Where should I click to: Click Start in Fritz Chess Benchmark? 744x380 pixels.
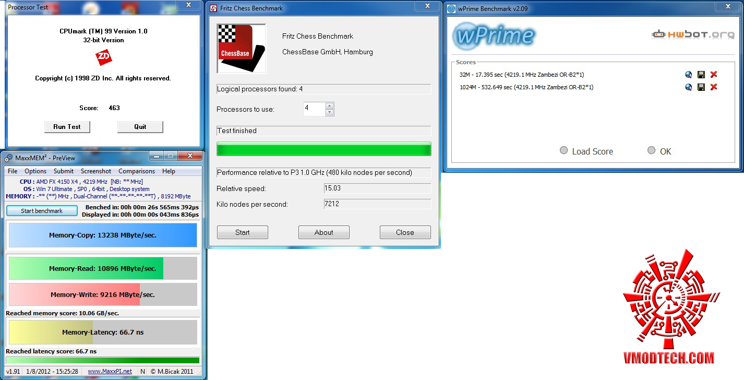point(243,232)
